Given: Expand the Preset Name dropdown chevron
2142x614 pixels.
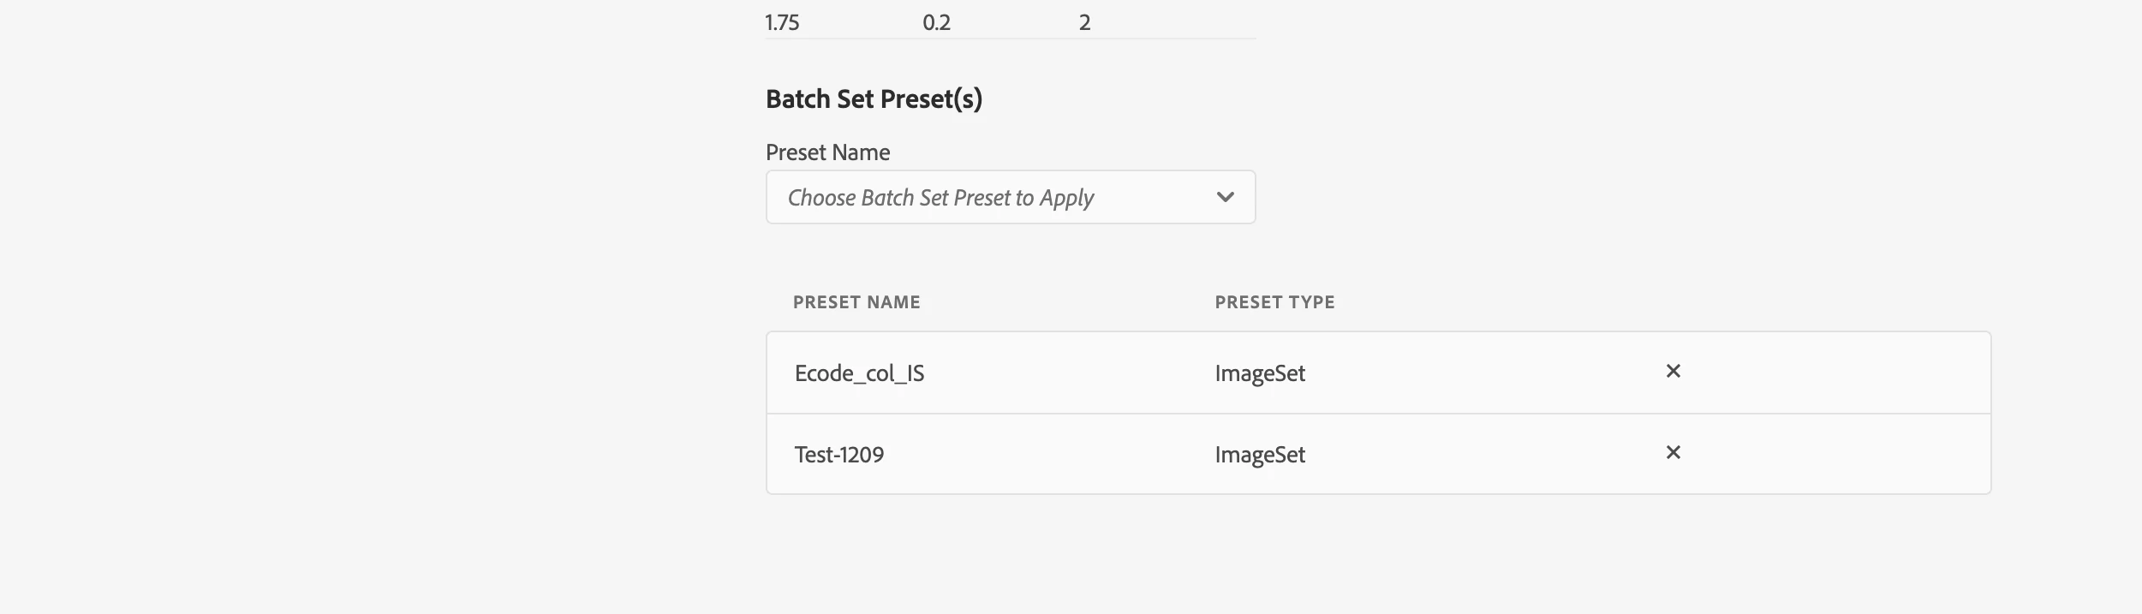Looking at the screenshot, I should tap(1225, 198).
